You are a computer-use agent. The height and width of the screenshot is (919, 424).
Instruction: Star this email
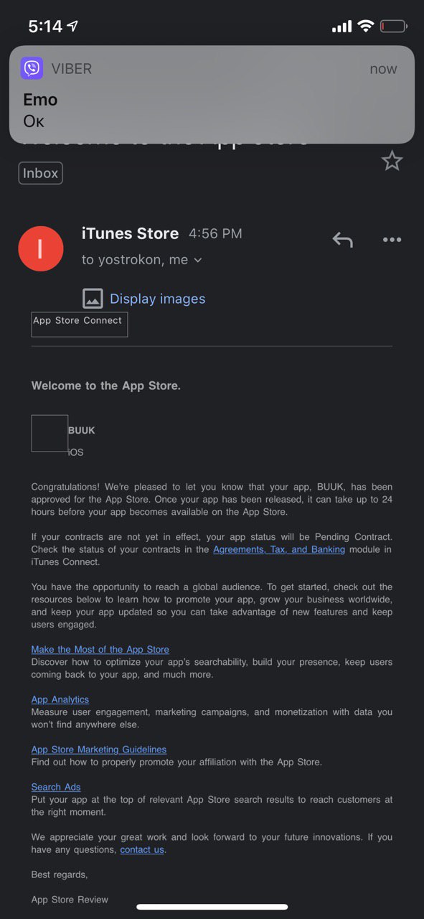[392, 161]
